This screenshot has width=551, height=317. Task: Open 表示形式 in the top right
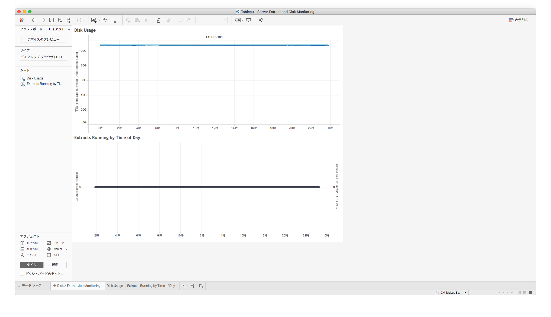point(518,20)
